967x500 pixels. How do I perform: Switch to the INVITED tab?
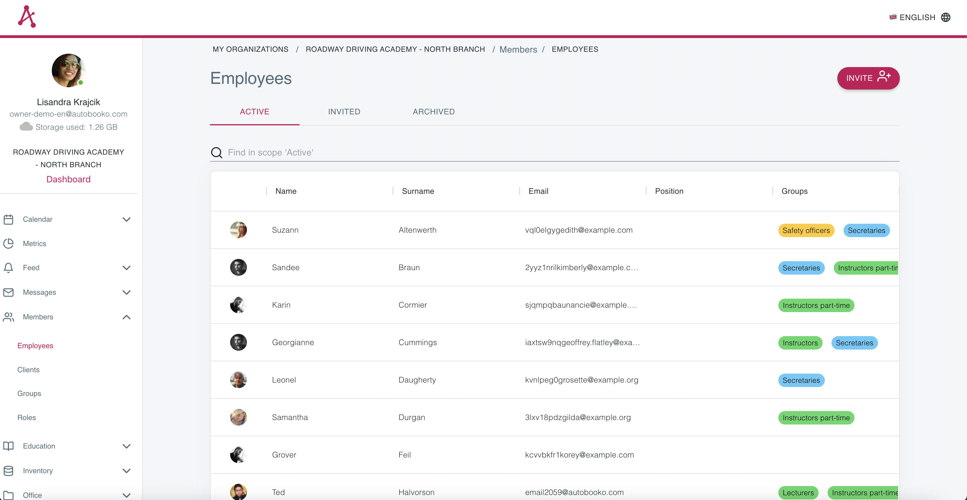344,111
